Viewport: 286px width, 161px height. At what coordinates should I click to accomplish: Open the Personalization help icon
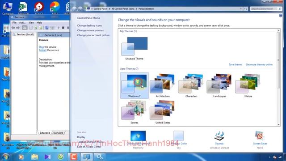click(x=280, y=16)
